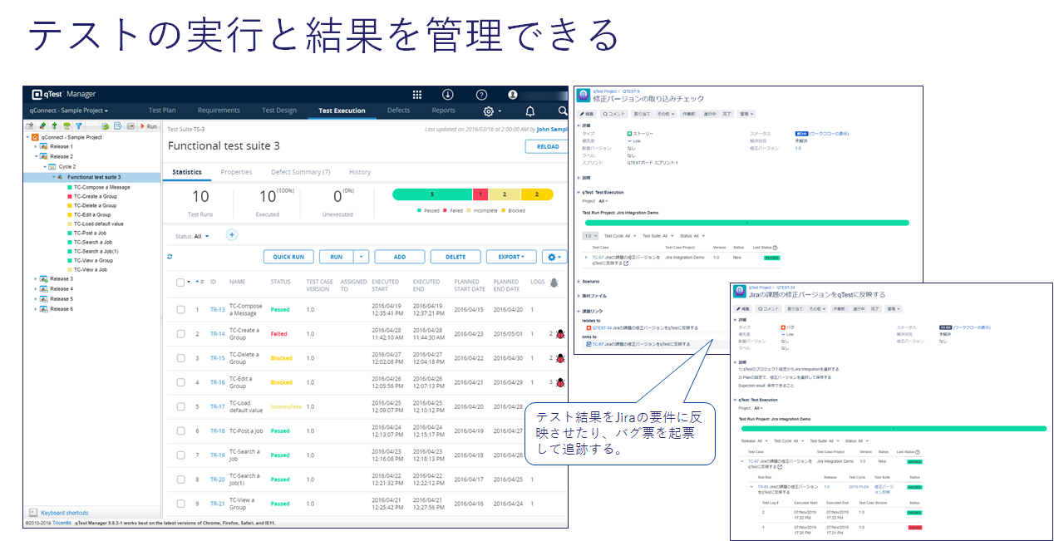Open the History tab
Viewport: 1054px width, 541px height.
(x=360, y=172)
